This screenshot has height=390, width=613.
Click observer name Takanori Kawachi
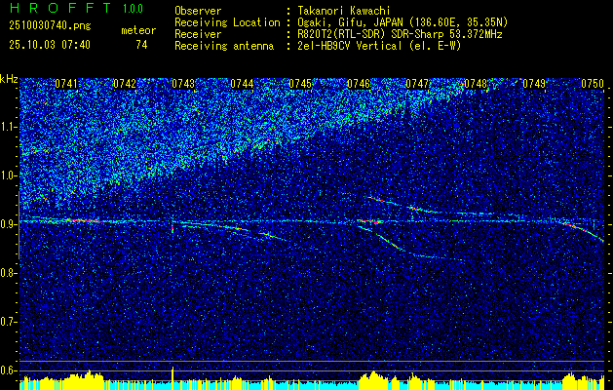344,11
